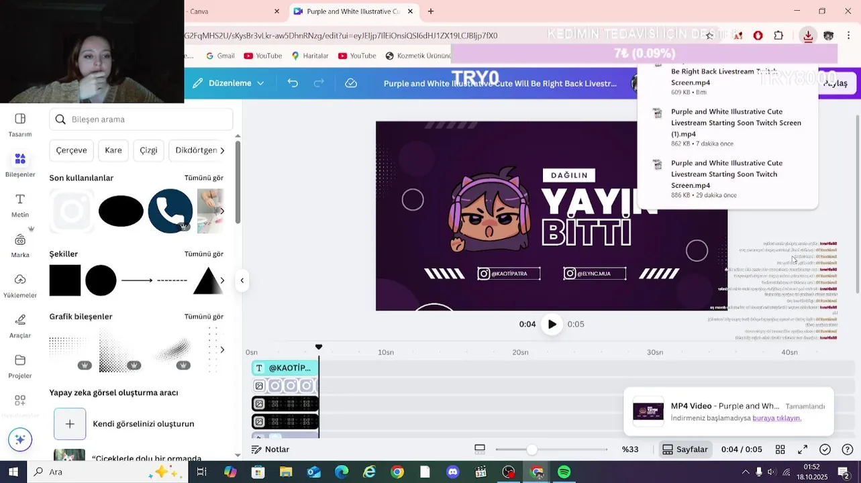
Task: Insert the black circle shape
Action: point(101,280)
